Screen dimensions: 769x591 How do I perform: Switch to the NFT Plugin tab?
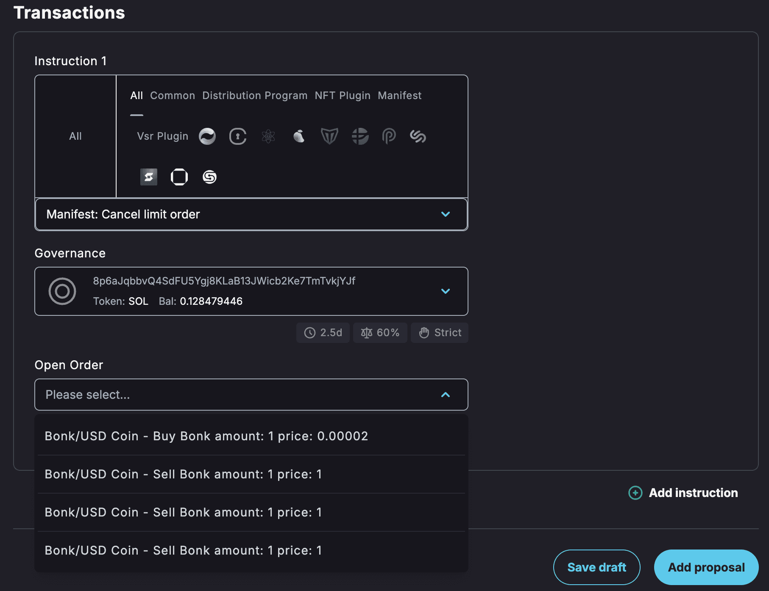pyautogui.click(x=343, y=96)
